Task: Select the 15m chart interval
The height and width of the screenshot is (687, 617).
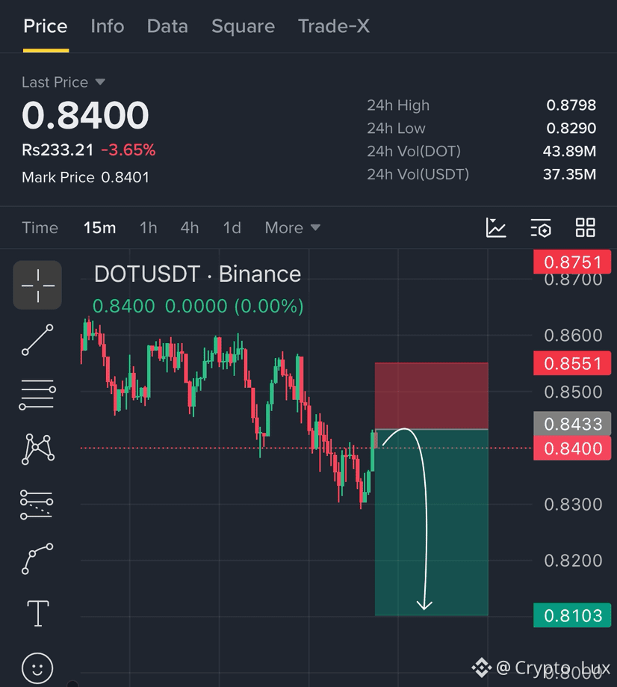Action: [x=100, y=228]
